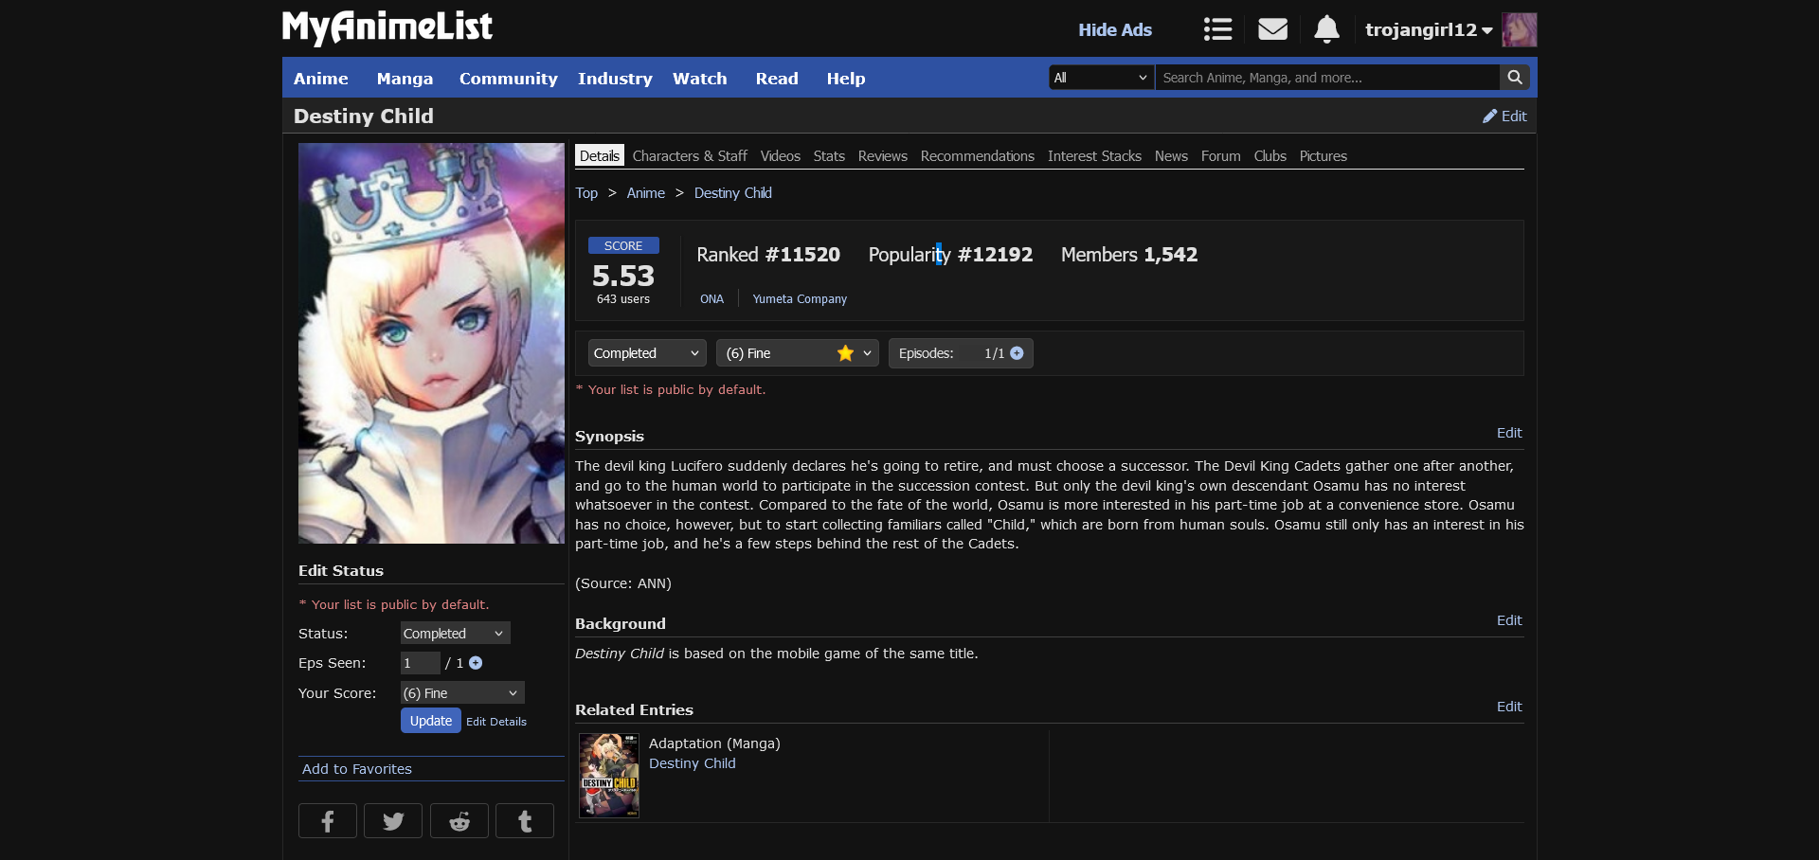1819x860 pixels.
Task: Focus the Search Anime, Manga search field
Action: coord(1326,78)
